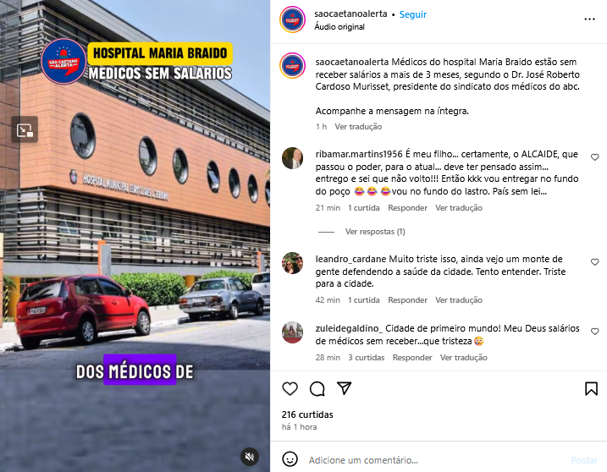Open three-dot more options menu
This screenshot has height=472, width=607.
(x=589, y=19)
